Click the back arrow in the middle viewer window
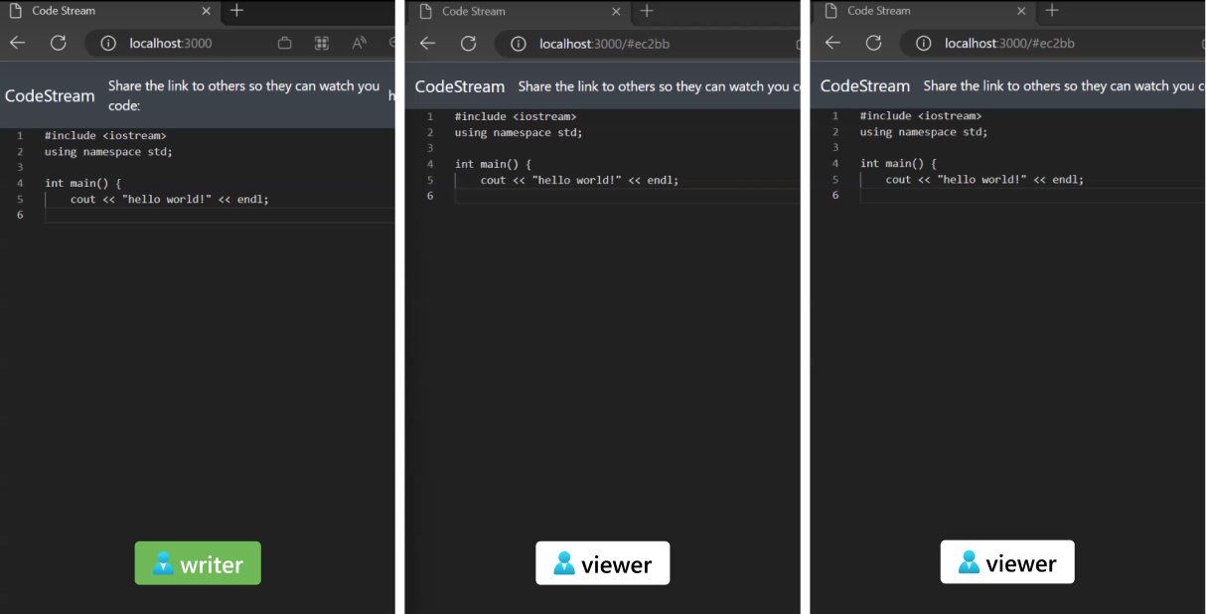 pos(427,44)
